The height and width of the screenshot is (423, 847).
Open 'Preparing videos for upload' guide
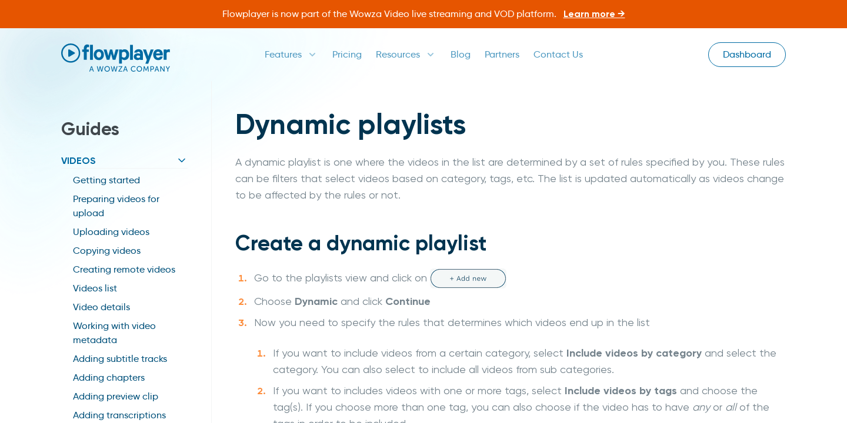coord(116,206)
